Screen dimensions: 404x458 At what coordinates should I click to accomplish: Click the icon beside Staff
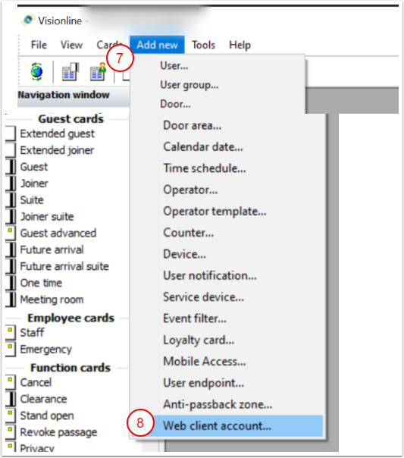point(11,332)
